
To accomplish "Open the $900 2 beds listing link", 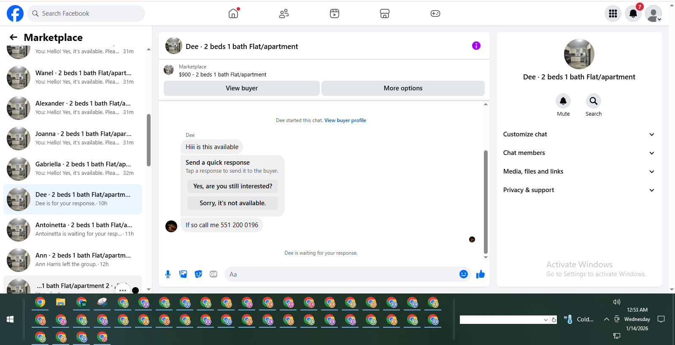I will click(222, 74).
